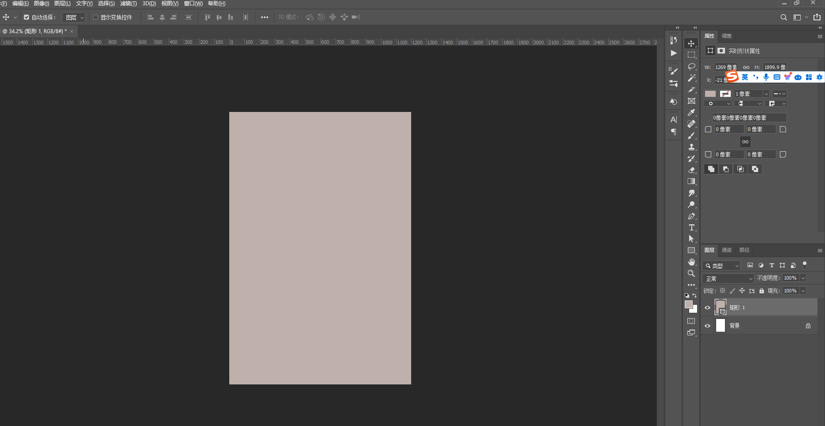Select the Pen tool

(x=691, y=216)
